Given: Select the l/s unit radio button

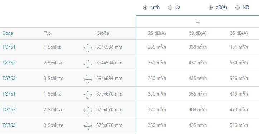Looking at the screenshot, I should [x=170, y=7].
